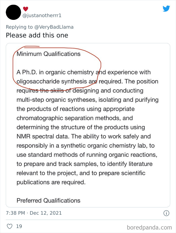This screenshot has height=233, width=176.
Task: Click the tweet text "Please add this one"
Action: 37,35
